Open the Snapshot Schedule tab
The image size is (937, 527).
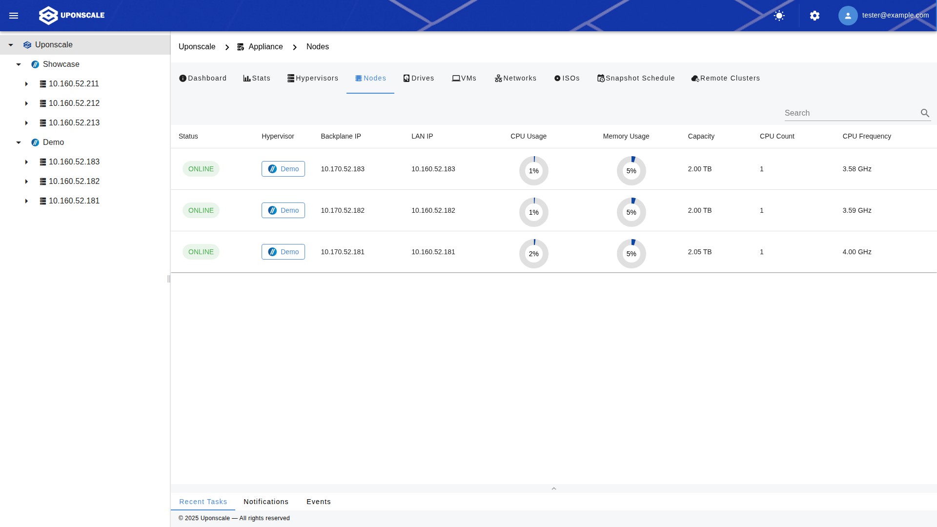coord(636,78)
